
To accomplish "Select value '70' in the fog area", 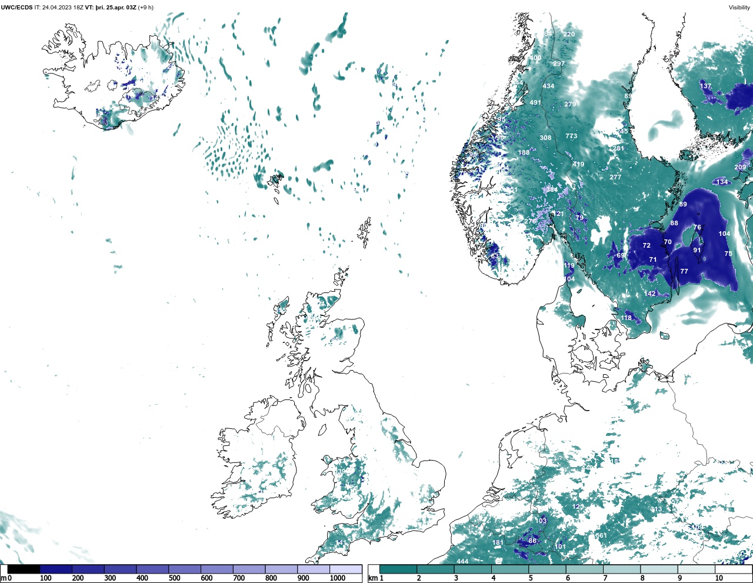I will tap(668, 242).
